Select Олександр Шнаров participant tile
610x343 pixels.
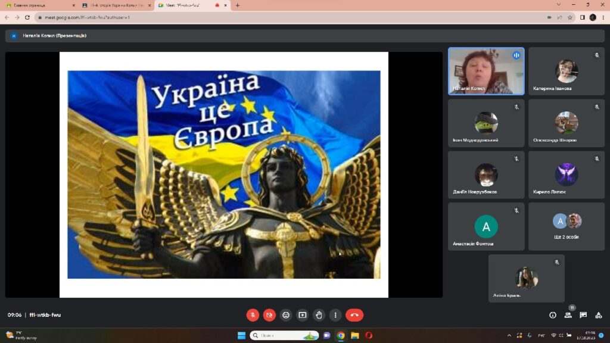tap(567, 123)
